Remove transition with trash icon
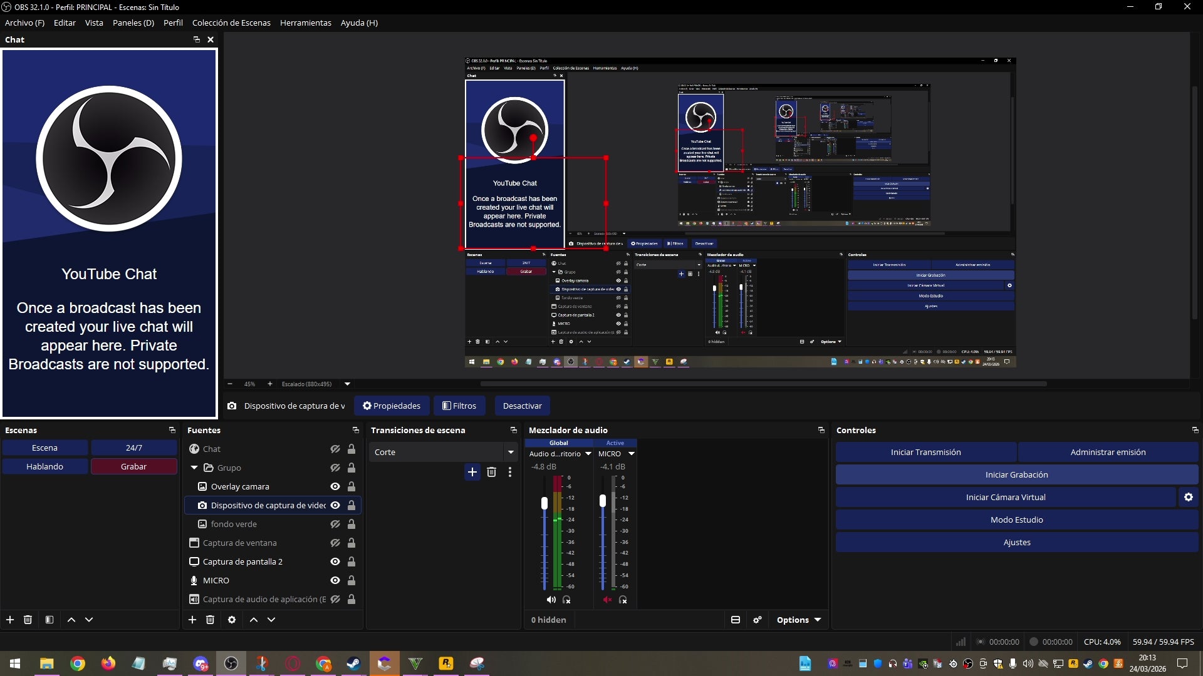Viewport: 1203px width, 676px height. (491, 472)
